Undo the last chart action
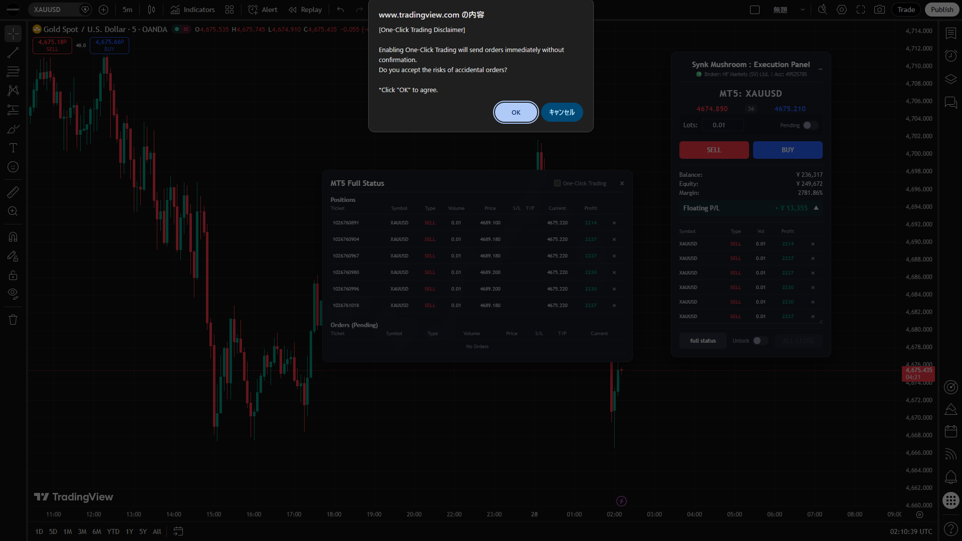 pyautogui.click(x=341, y=10)
